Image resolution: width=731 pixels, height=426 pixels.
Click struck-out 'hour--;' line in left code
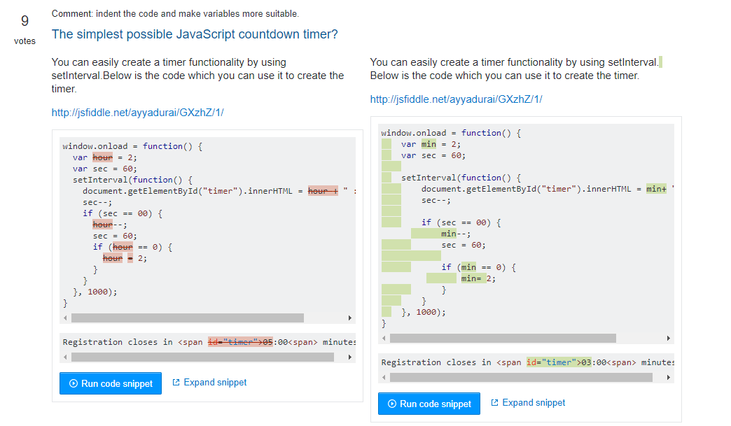pos(109,225)
